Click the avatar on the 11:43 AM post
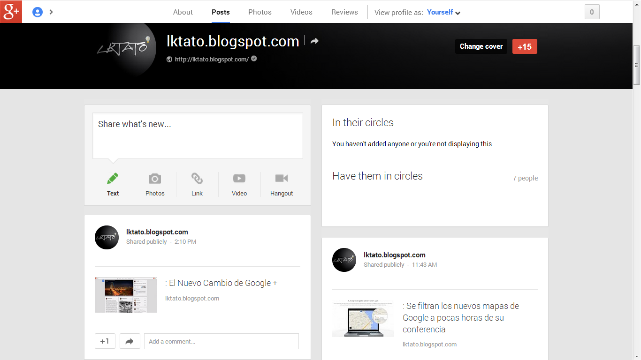Image resolution: width=641 pixels, height=360 pixels. (344, 260)
